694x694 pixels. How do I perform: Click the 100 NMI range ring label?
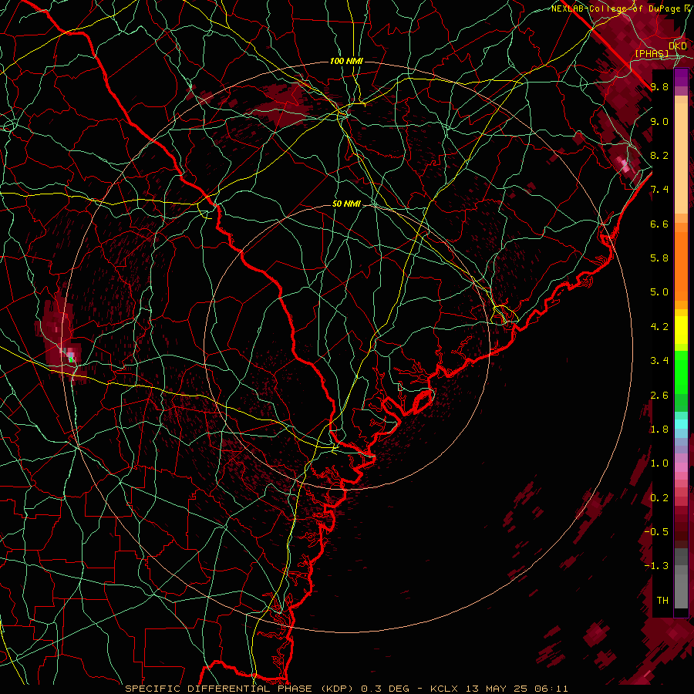346,61
